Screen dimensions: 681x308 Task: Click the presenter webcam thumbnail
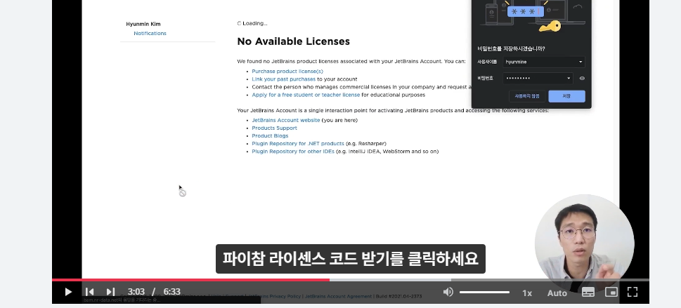pos(584,243)
